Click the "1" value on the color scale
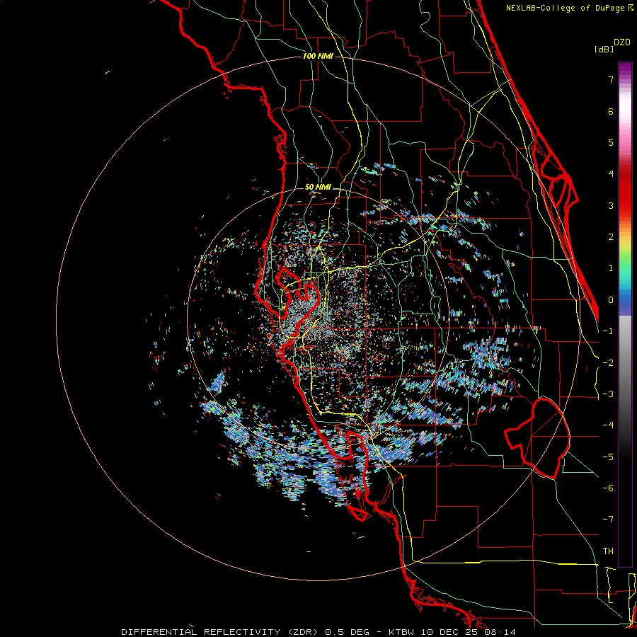Image resolution: width=637 pixels, height=637 pixels. tap(611, 268)
